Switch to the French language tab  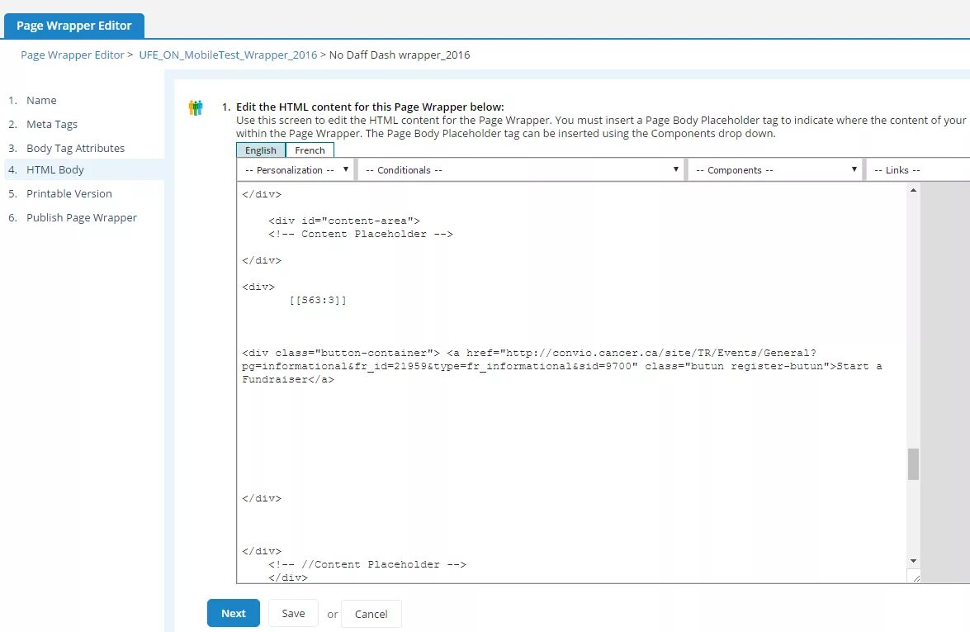pyautogui.click(x=310, y=150)
